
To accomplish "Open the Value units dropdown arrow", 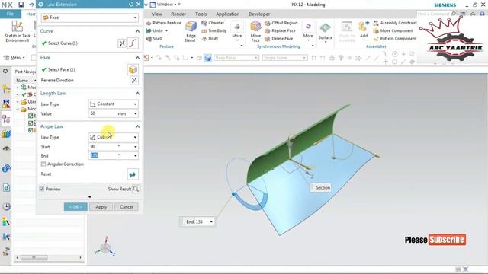I will [136, 114].
